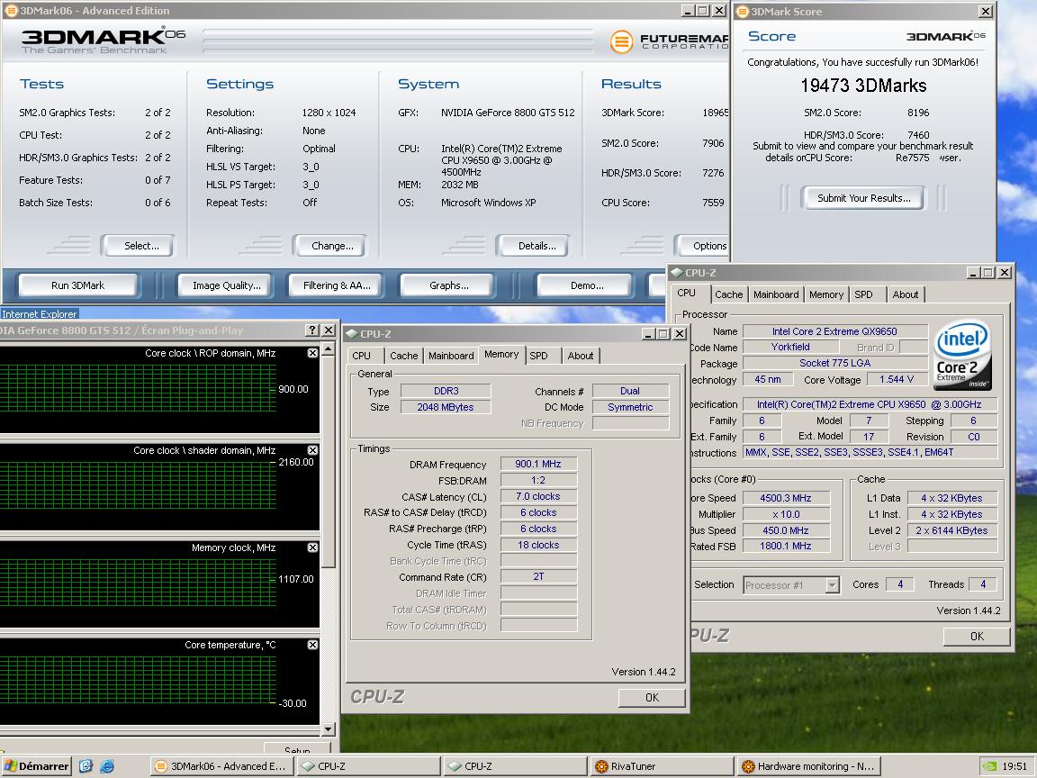This screenshot has height=778, width=1037.
Task: Click Memory Type field DDR3
Action: click(x=446, y=391)
